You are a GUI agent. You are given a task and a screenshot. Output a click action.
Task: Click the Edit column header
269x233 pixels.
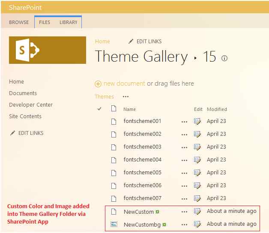(198, 109)
